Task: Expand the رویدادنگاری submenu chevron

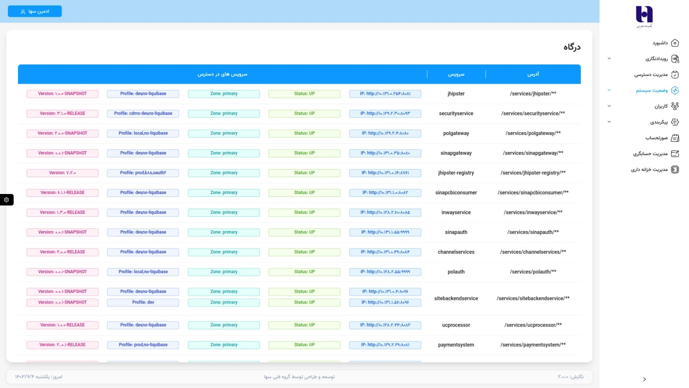Action: [609, 59]
